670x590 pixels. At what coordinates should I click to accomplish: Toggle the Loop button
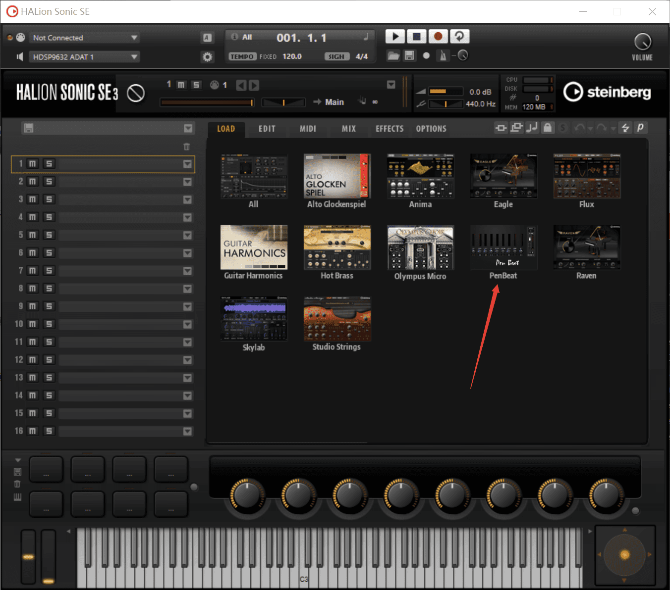pyautogui.click(x=459, y=37)
